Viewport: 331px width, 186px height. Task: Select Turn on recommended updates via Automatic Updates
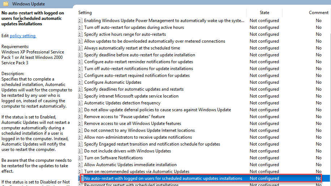[x=137, y=171]
